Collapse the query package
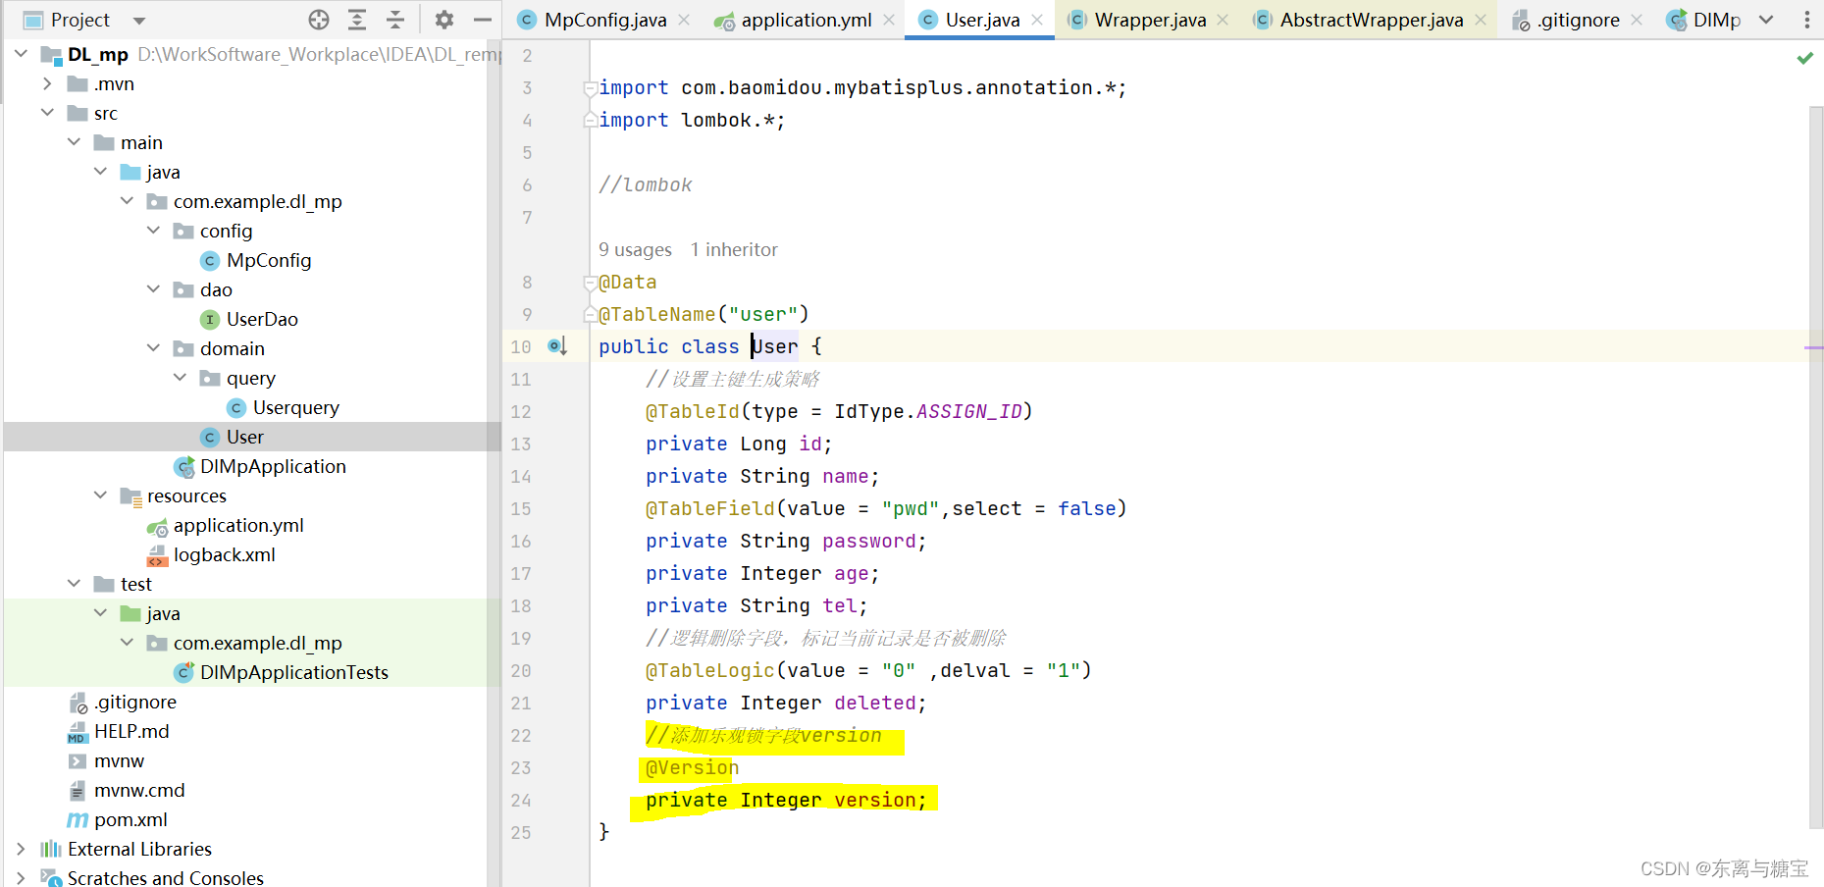The width and height of the screenshot is (1824, 887). pyautogui.click(x=180, y=378)
